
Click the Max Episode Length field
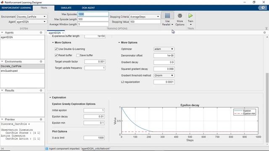click(x=93, y=19)
